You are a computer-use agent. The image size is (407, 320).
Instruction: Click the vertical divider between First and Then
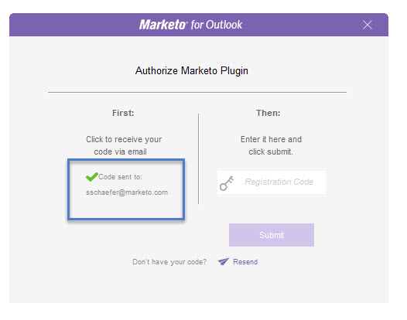point(199,158)
